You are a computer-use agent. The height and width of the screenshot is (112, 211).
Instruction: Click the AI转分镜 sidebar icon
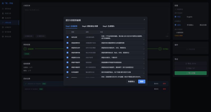point(3,22)
